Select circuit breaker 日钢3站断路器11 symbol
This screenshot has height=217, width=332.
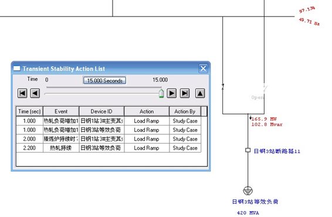click(x=248, y=150)
